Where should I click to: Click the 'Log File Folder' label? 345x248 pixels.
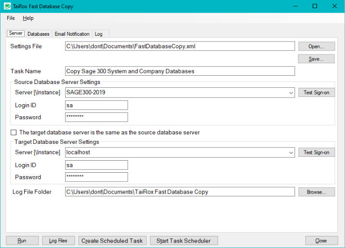coord(32,192)
